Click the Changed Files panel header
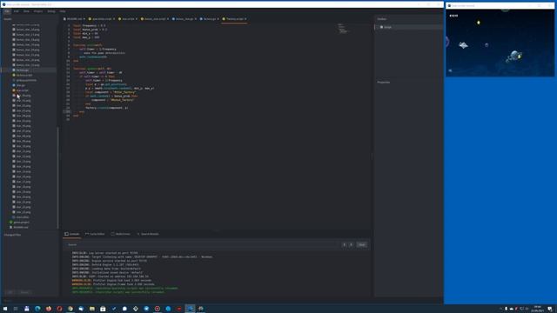The width and height of the screenshot is (557, 313). [12, 235]
